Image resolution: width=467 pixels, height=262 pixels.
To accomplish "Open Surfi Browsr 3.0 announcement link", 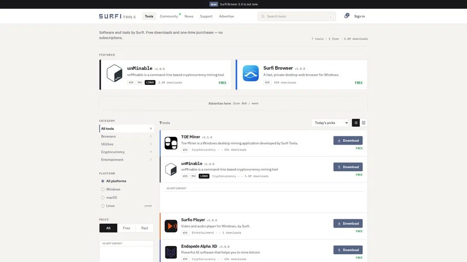I will click(x=239, y=4).
